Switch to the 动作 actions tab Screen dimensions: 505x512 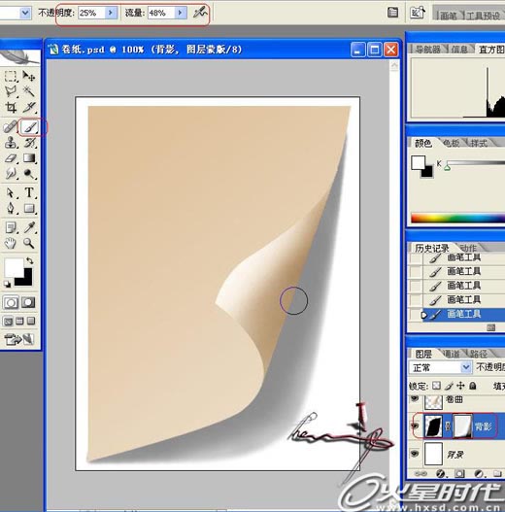[x=468, y=248]
